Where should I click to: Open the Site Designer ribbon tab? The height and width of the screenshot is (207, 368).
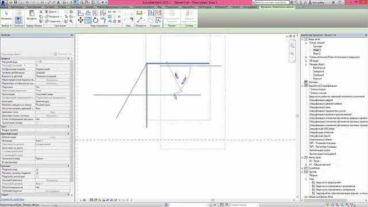[x=205, y=7]
